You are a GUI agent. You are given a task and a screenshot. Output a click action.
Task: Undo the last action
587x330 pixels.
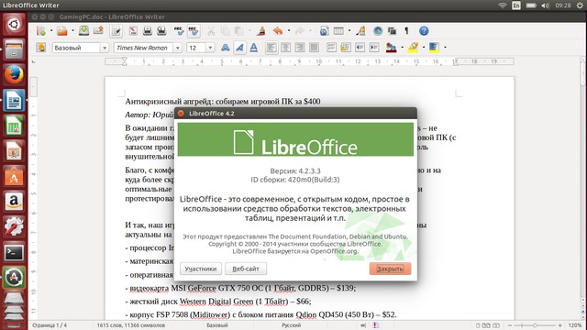point(278,31)
